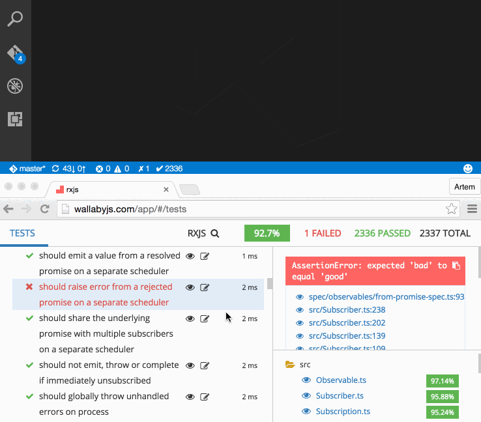The height and width of the screenshot is (422, 481).
Task: Click the RXJS search magnifier icon
Action: pos(215,234)
